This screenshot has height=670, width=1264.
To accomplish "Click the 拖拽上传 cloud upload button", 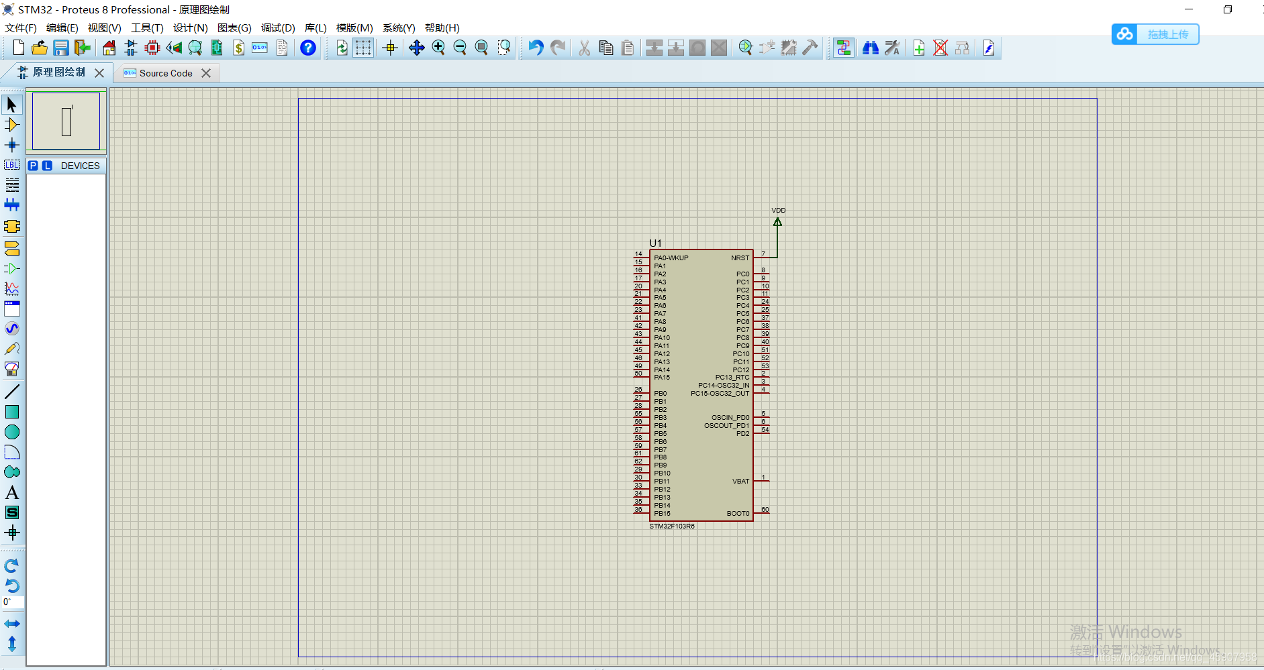I will (1155, 34).
